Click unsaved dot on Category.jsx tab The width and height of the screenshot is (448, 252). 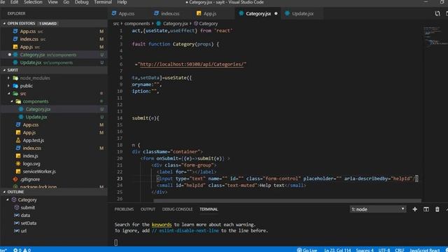tap(276, 13)
